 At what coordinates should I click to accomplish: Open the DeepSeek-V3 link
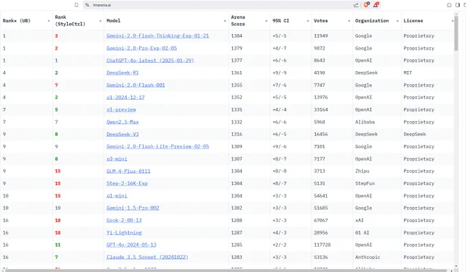point(123,134)
